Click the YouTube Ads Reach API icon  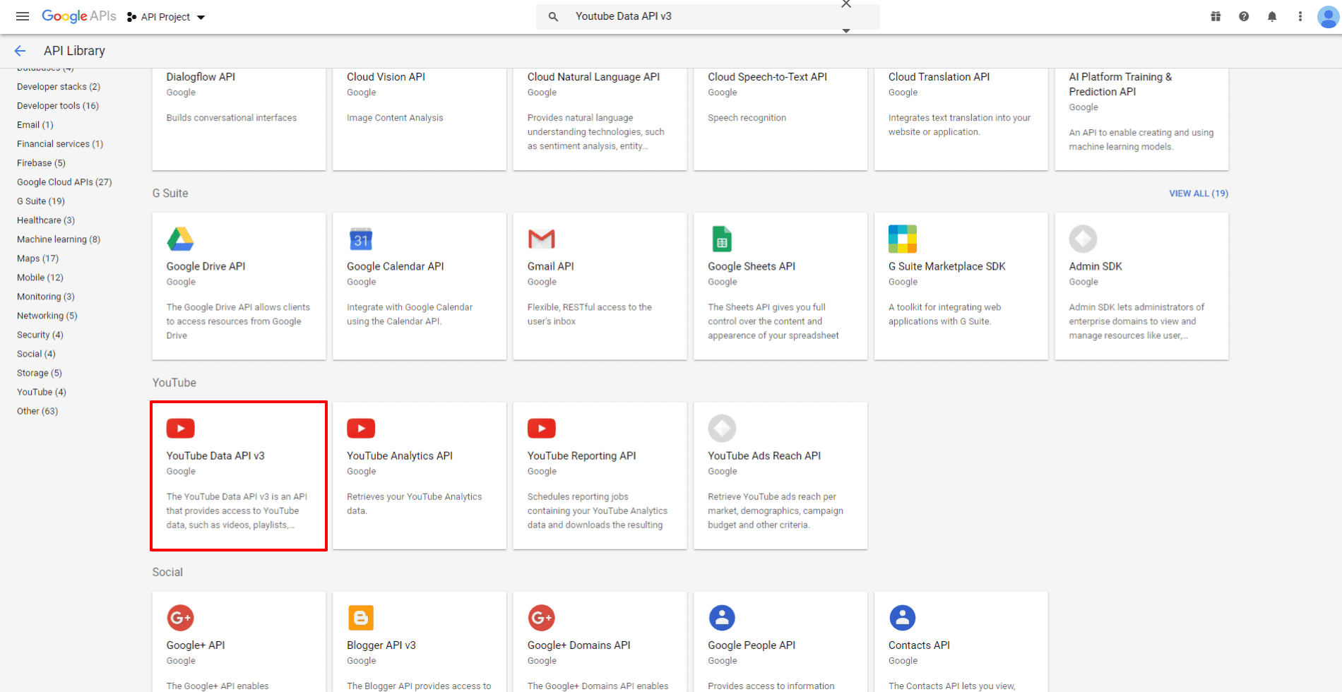click(x=722, y=429)
